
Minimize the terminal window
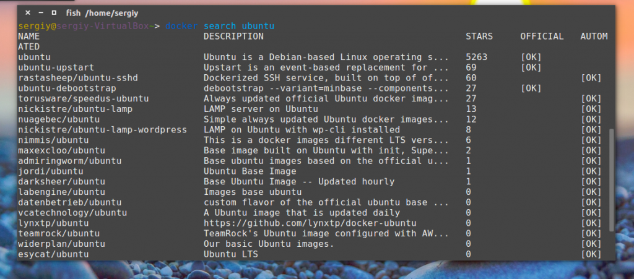[41, 12]
